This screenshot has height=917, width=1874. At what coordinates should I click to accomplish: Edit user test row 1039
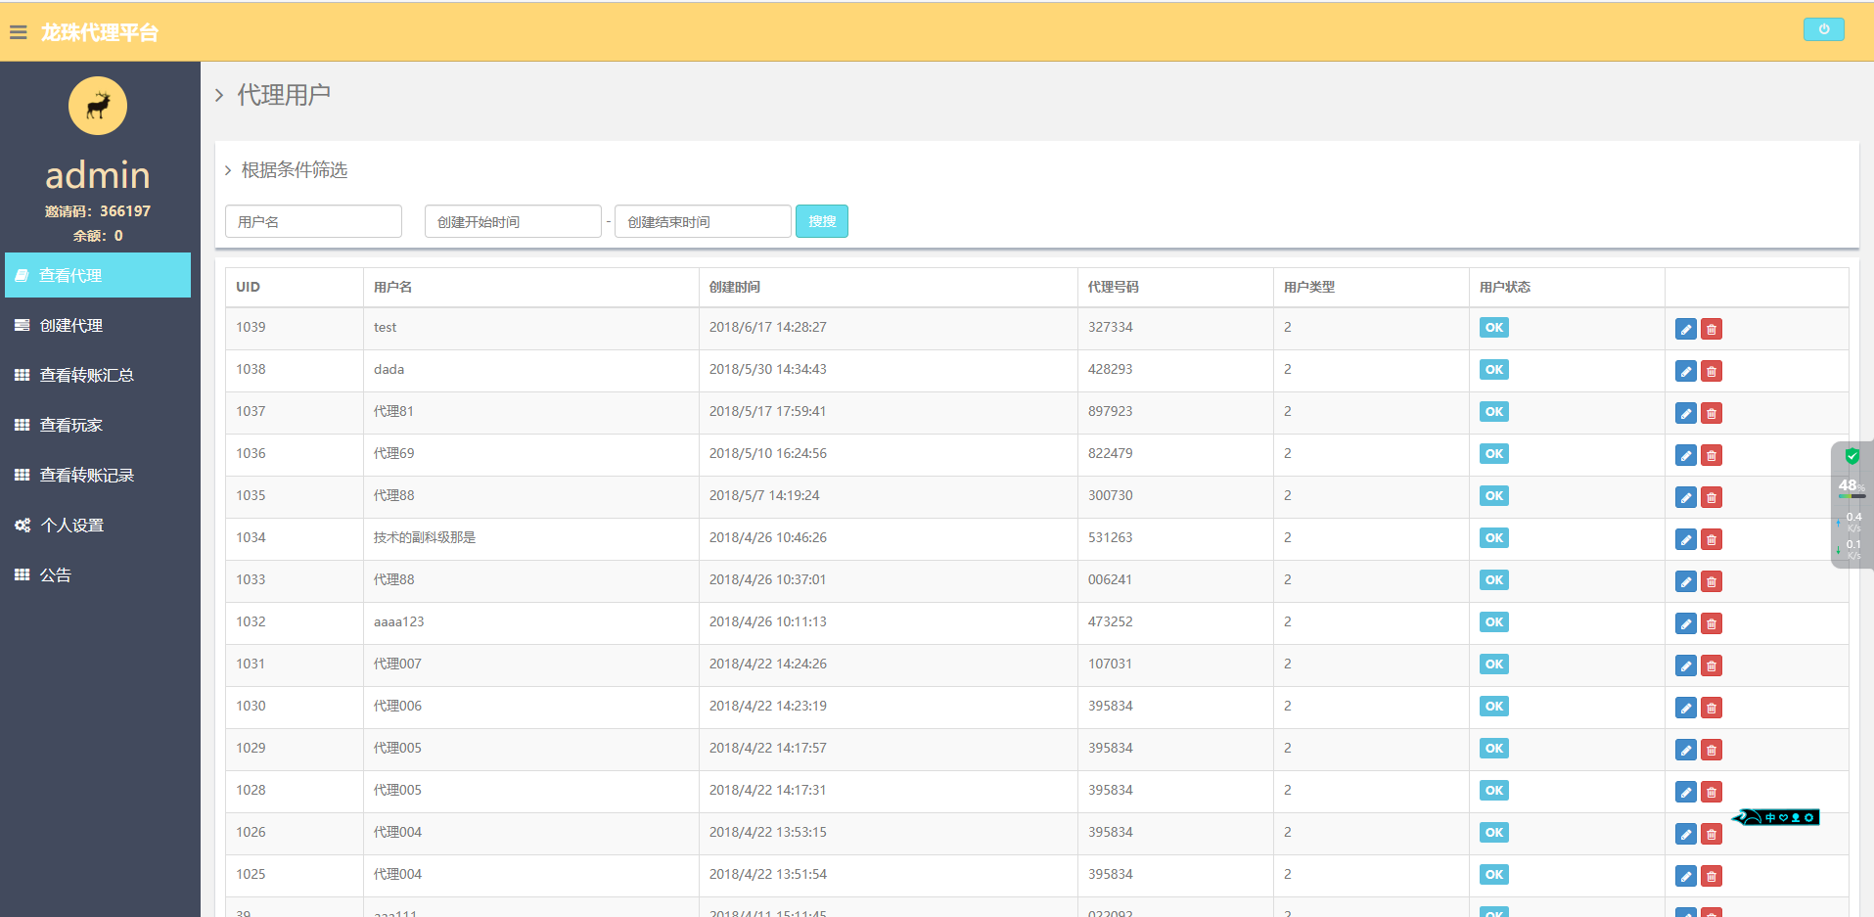[1685, 329]
